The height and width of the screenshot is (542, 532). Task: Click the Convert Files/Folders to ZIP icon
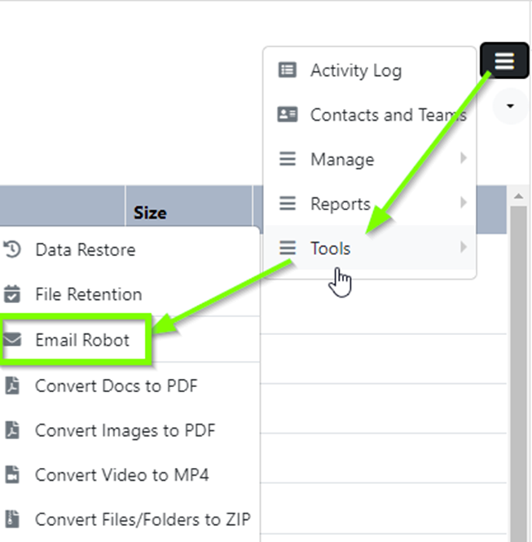(x=12, y=519)
